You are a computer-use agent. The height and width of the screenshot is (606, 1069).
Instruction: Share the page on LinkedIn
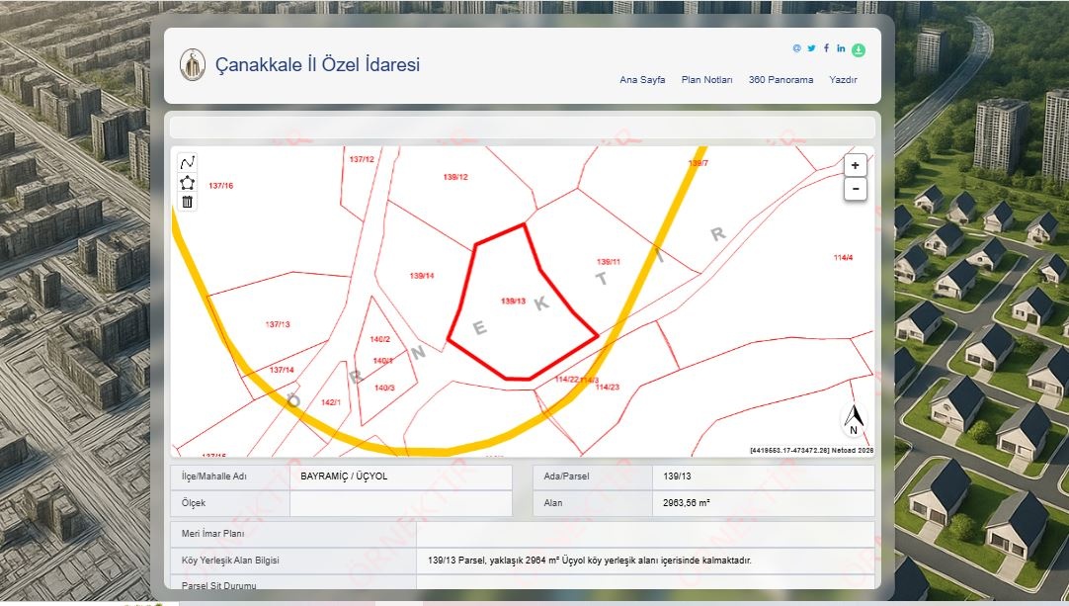pos(842,48)
